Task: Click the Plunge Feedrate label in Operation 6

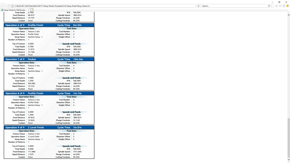Action: pos(63,52)
